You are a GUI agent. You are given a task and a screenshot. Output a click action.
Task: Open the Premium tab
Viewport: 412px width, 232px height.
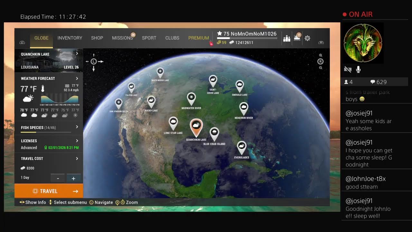click(199, 38)
